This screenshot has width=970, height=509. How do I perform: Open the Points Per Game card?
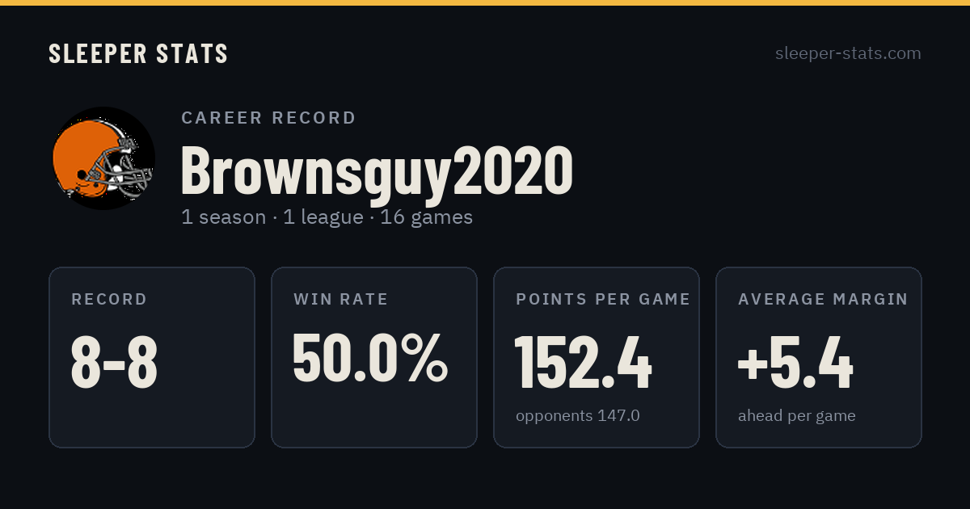[x=597, y=357]
